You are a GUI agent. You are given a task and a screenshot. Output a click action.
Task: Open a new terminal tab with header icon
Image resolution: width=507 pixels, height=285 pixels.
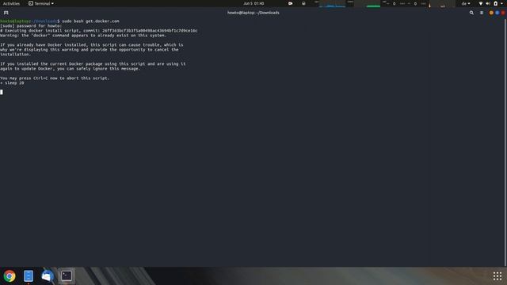(6, 13)
